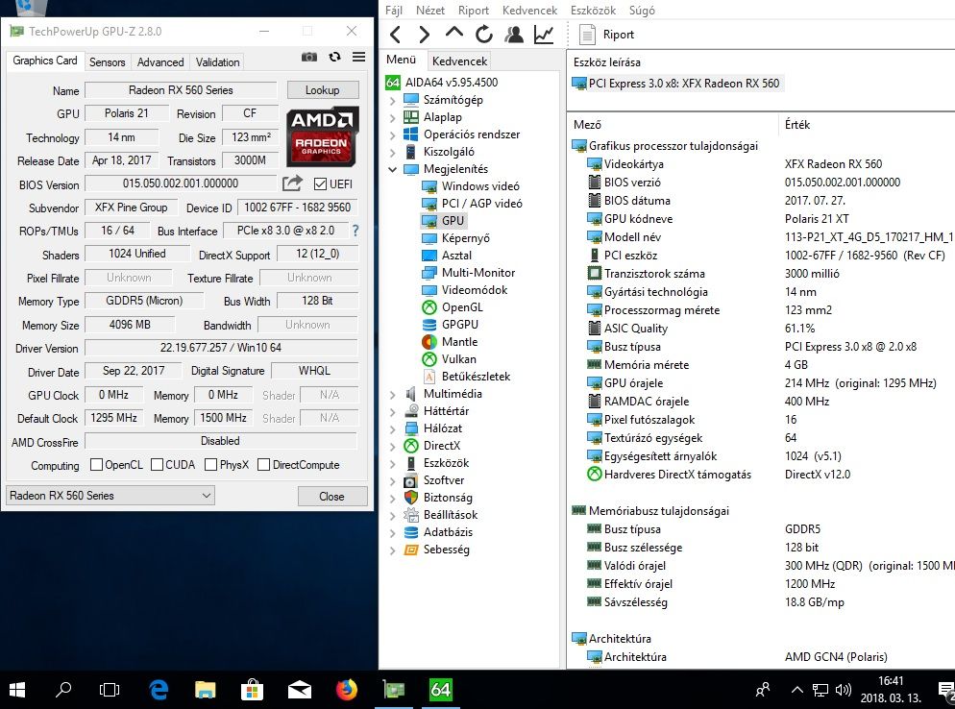Switch to the Sensors tab
The width and height of the screenshot is (955, 709).
click(108, 62)
